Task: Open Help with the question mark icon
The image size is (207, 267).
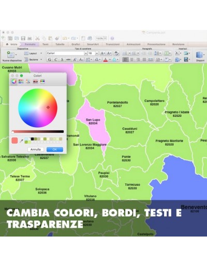Action: coord(112,38)
